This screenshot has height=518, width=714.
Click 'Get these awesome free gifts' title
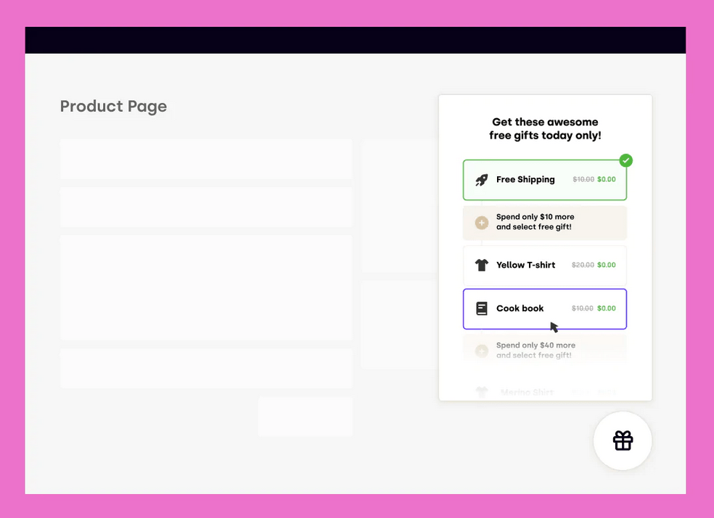pos(545,128)
